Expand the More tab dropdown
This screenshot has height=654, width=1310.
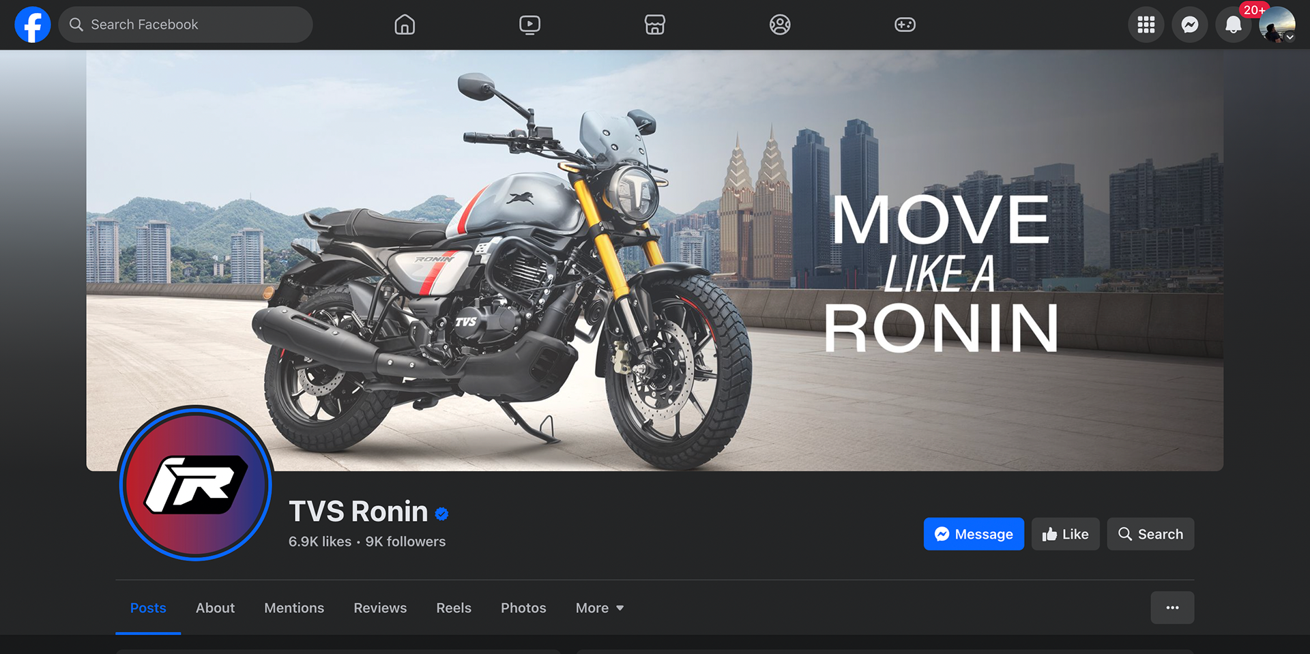pos(600,608)
